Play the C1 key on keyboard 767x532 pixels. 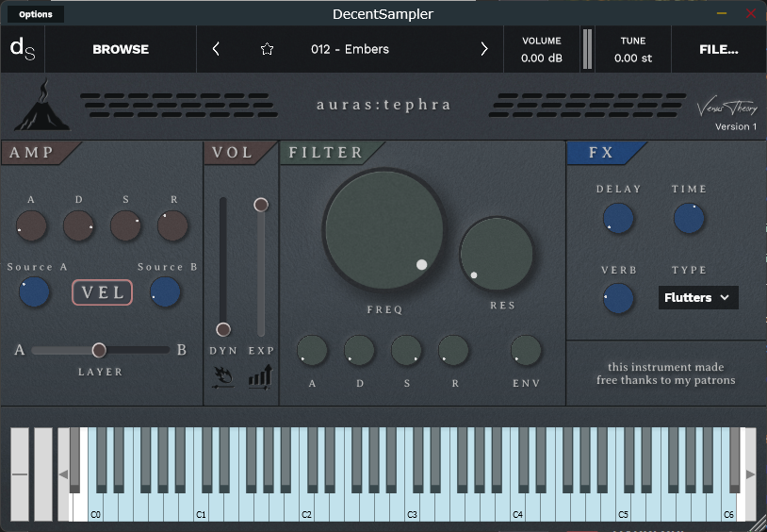pos(201,507)
